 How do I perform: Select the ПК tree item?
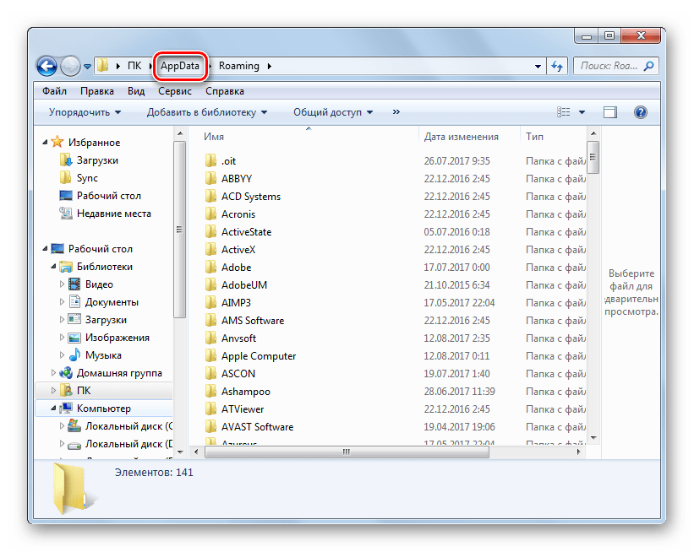click(x=84, y=391)
